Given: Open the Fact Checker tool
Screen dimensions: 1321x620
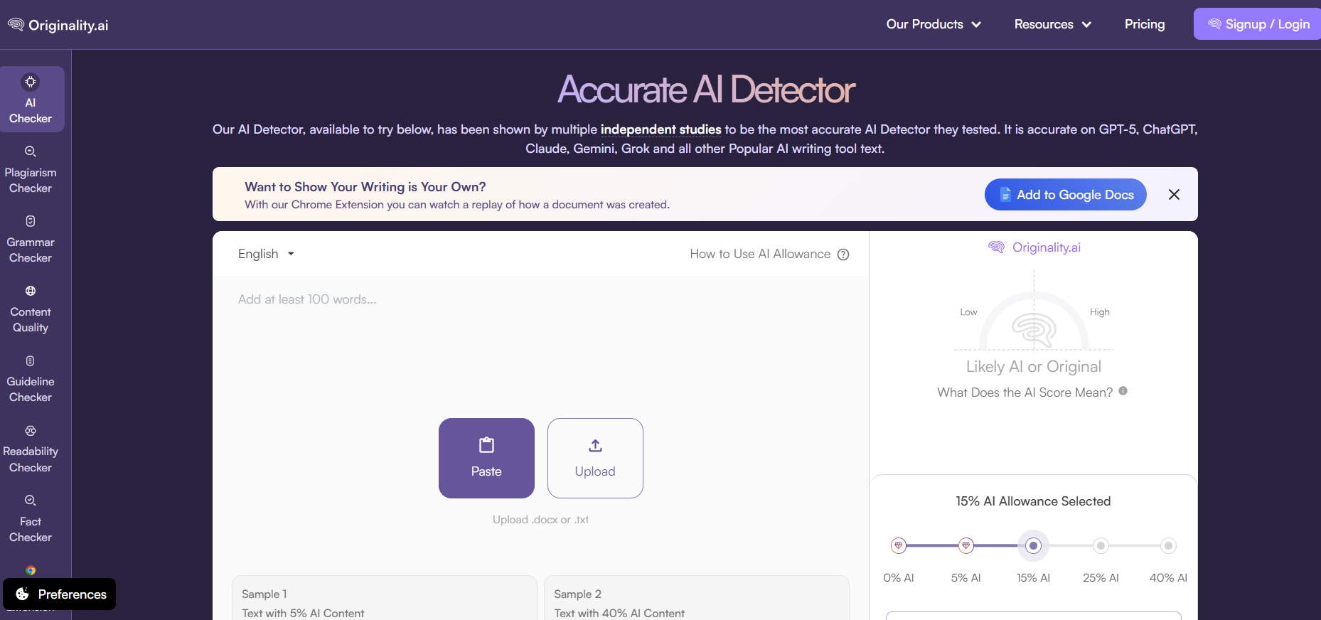Looking at the screenshot, I should pyautogui.click(x=31, y=518).
